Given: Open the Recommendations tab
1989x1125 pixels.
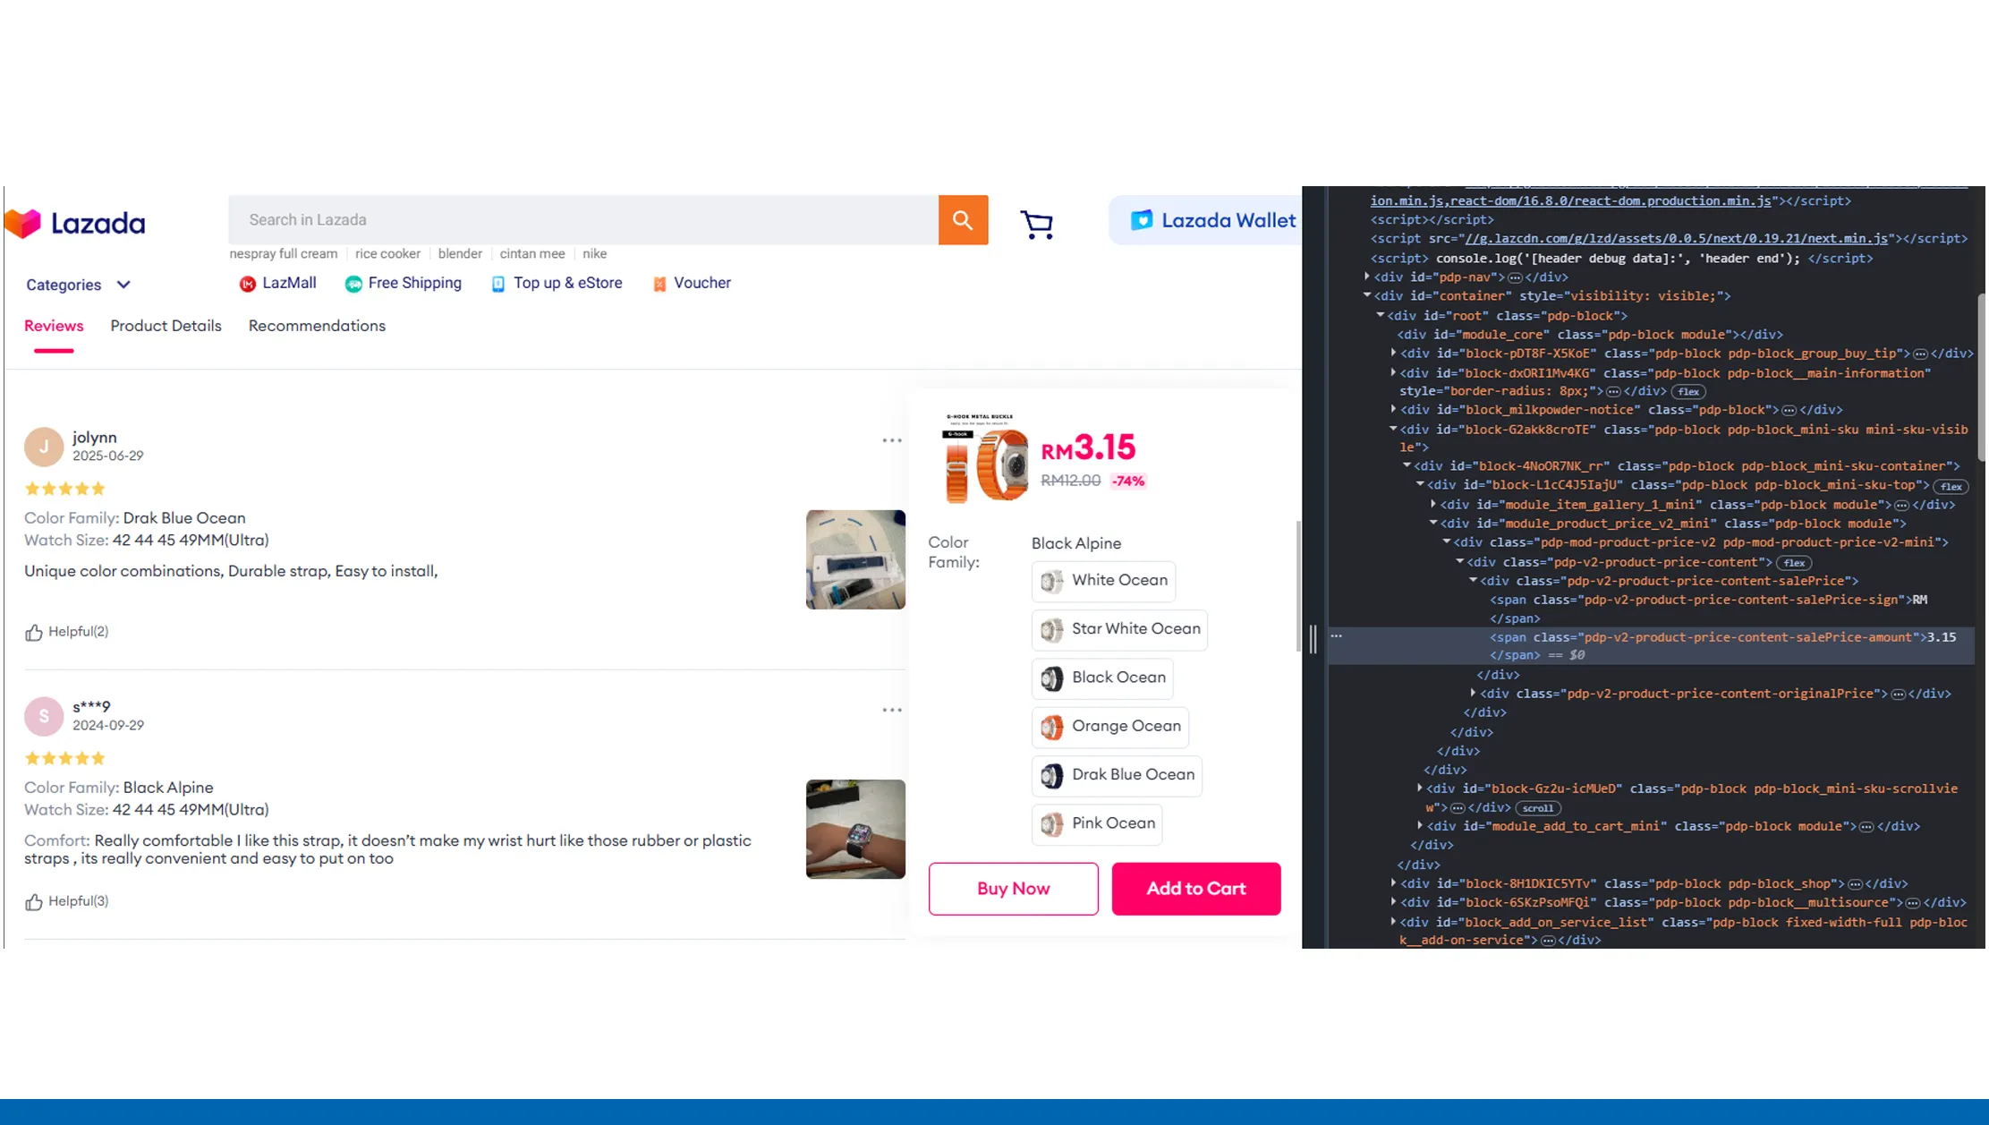Looking at the screenshot, I should click(x=317, y=326).
